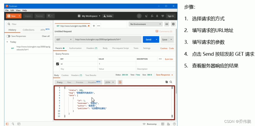Open the wrench settings icon

click(152, 16)
